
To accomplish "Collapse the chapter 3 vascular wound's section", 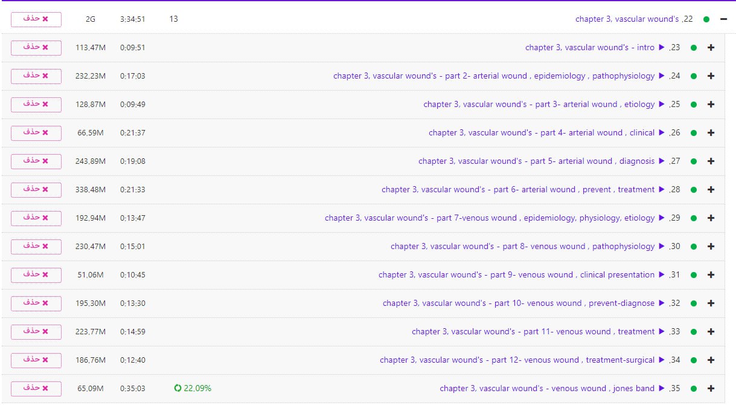I will (x=723, y=19).
